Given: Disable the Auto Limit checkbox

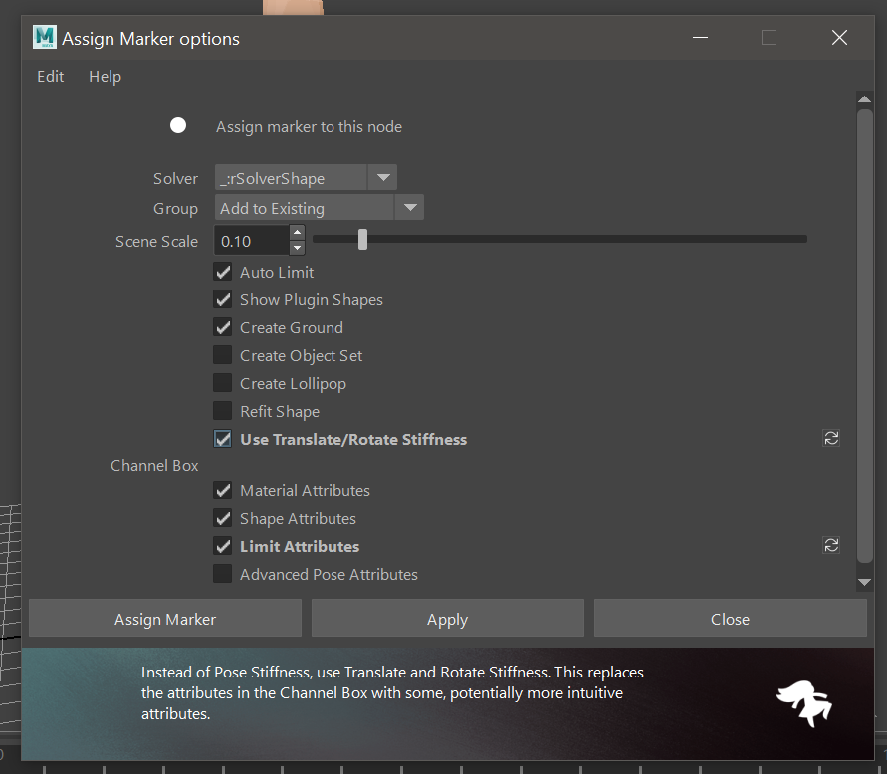Looking at the screenshot, I should [223, 272].
